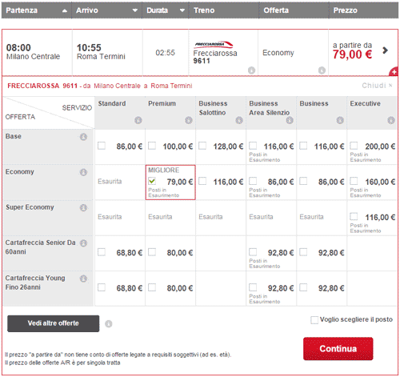The width and height of the screenshot is (400, 377).
Task: Click the Treno column header
Action: (x=204, y=10)
